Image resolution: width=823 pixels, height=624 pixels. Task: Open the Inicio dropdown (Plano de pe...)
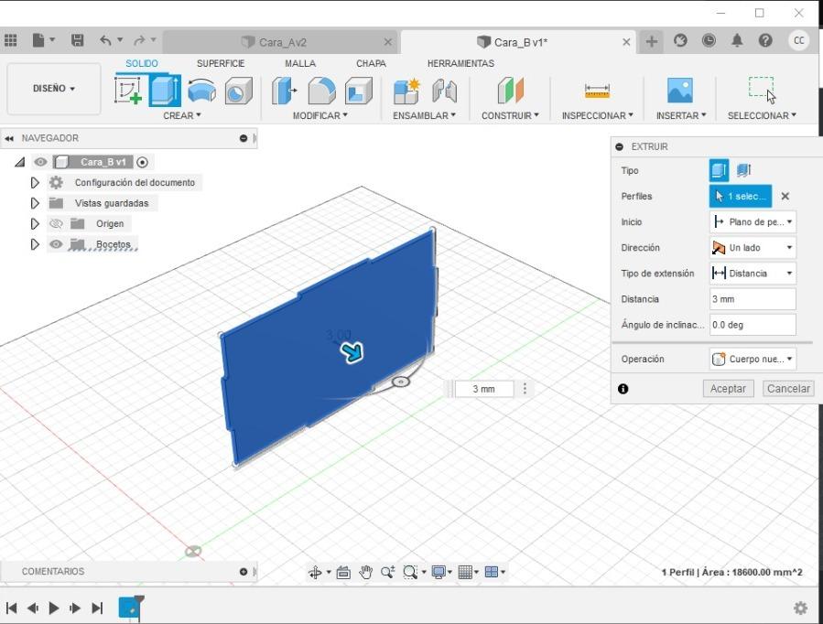(753, 221)
